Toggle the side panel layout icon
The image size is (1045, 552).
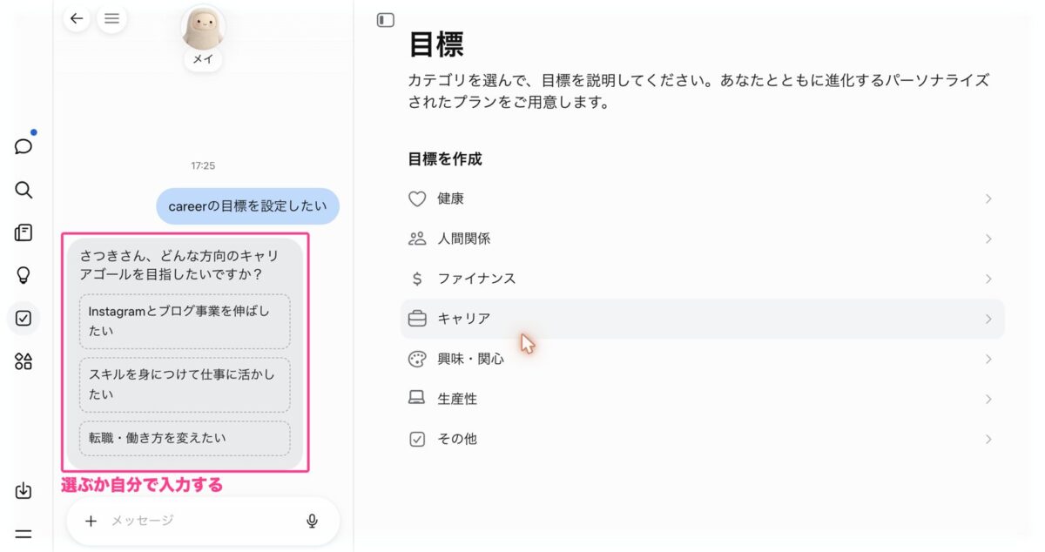coord(386,20)
